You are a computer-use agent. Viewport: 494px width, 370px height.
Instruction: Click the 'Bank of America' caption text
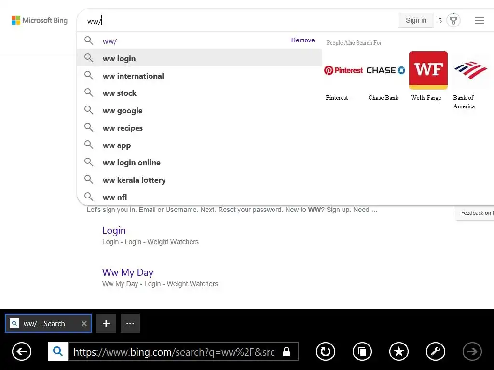464,102
